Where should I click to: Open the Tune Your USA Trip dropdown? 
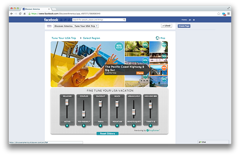[86, 26]
